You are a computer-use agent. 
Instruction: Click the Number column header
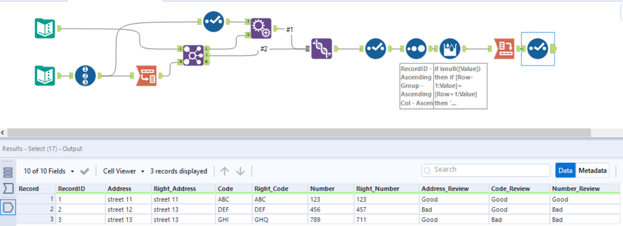click(x=331, y=189)
